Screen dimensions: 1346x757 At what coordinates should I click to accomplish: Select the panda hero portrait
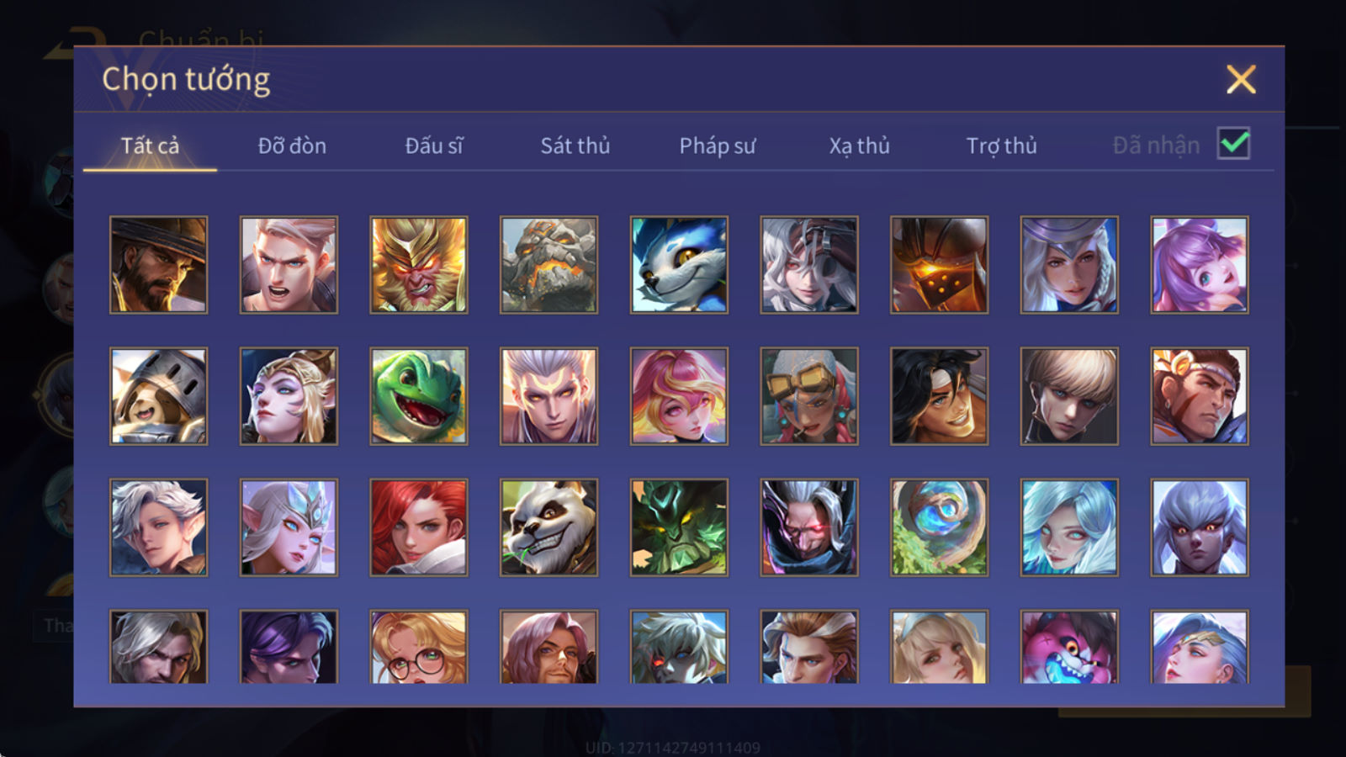click(x=548, y=527)
